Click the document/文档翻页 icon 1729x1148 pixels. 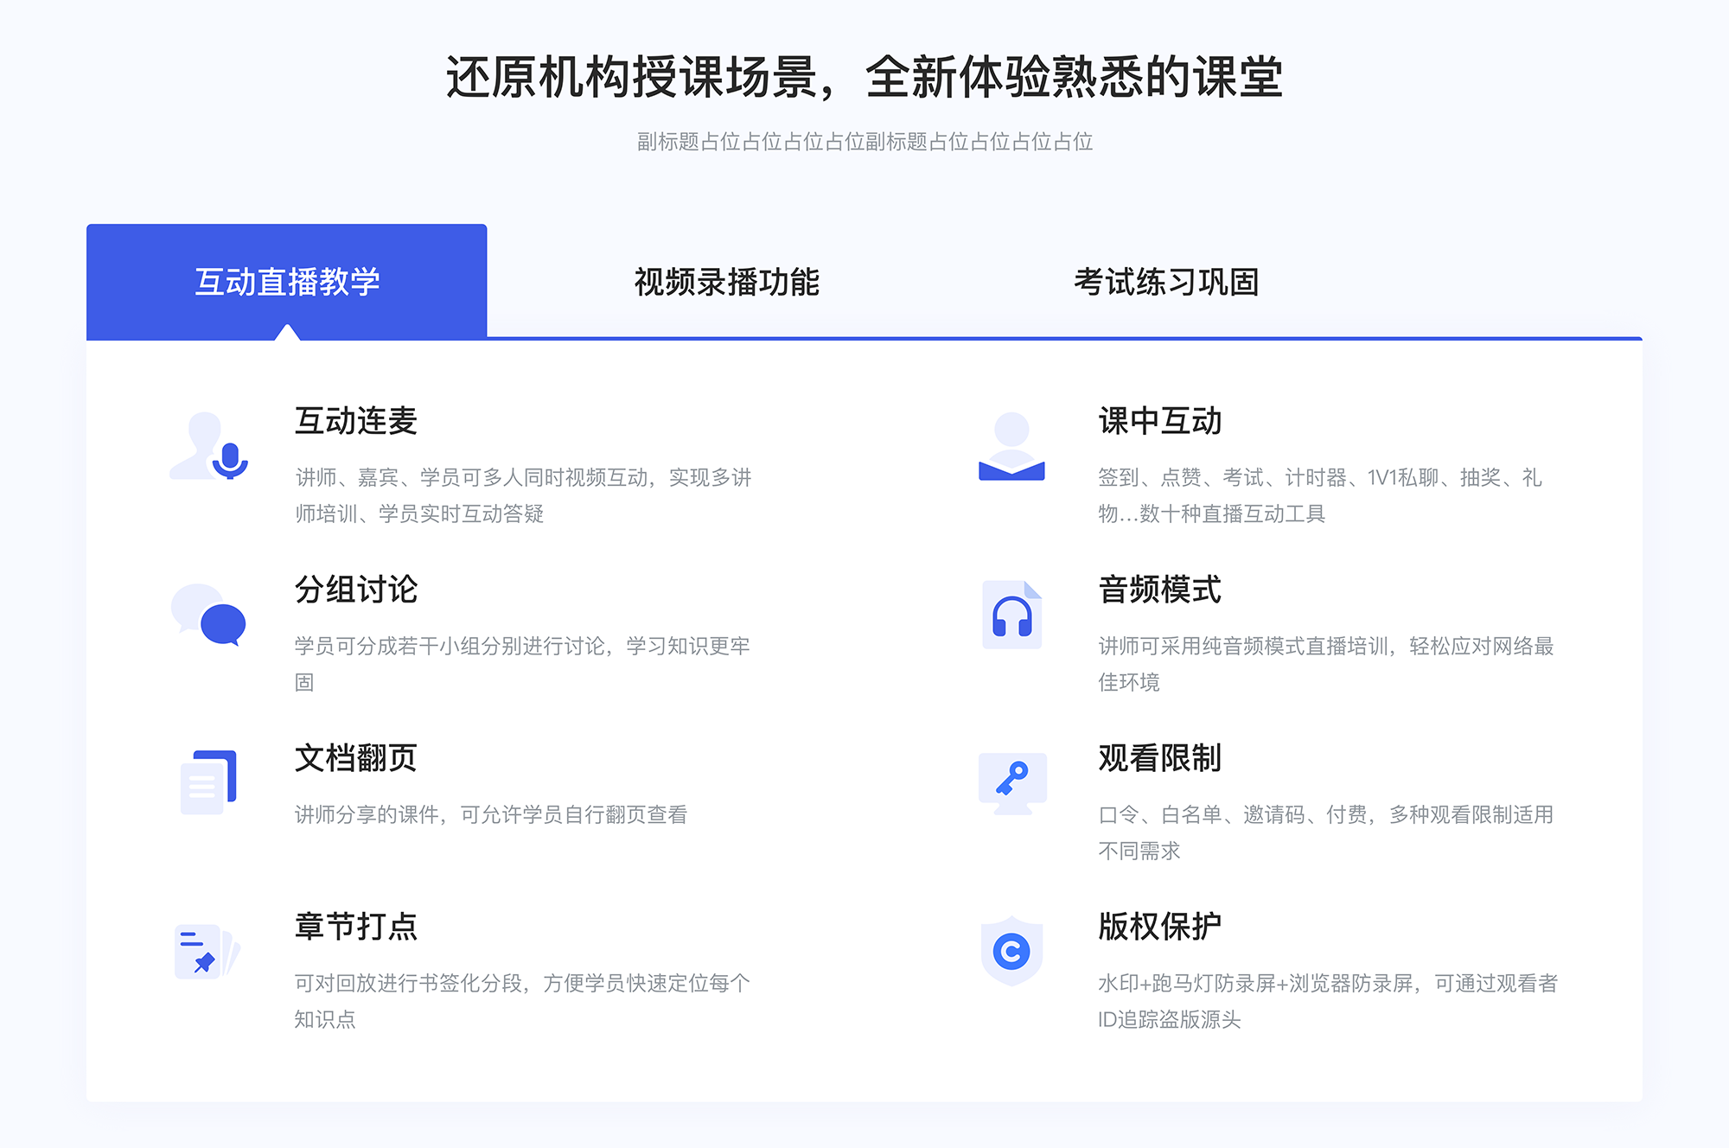point(208,781)
